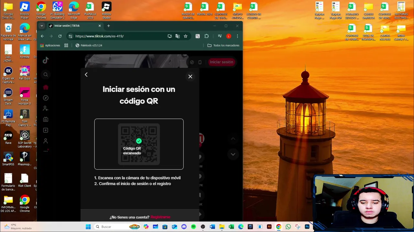
Task: Open the LIVE icon in sidebar
Action: point(46,119)
